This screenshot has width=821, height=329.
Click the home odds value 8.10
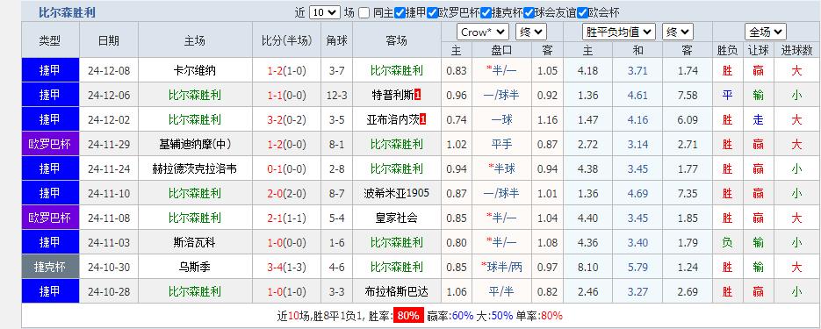(587, 268)
